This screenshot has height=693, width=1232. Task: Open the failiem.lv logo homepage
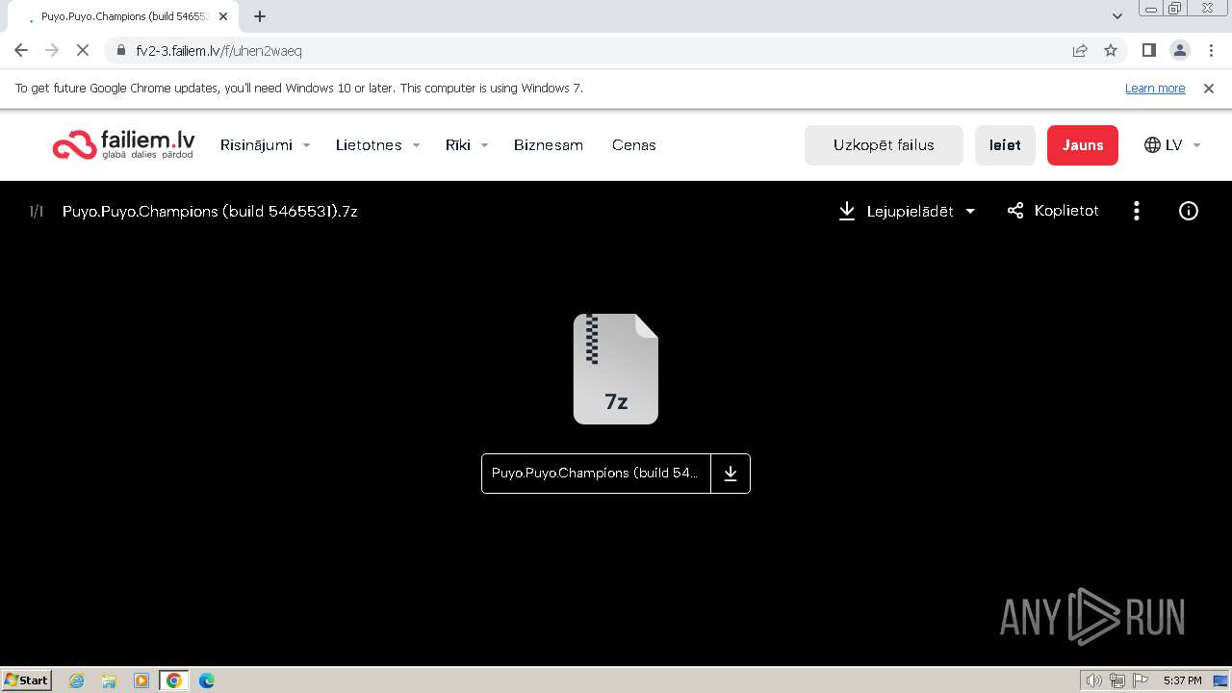[x=123, y=144]
